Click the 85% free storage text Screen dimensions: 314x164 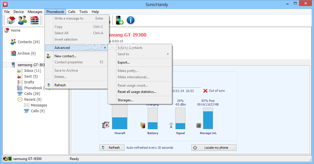208,101
